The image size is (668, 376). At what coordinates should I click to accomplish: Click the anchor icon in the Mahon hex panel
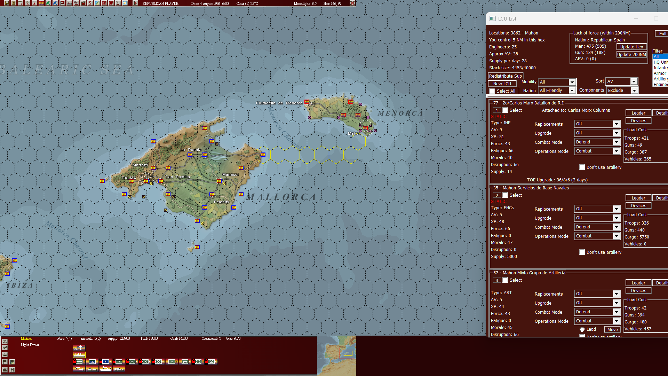[x=5, y=341]
